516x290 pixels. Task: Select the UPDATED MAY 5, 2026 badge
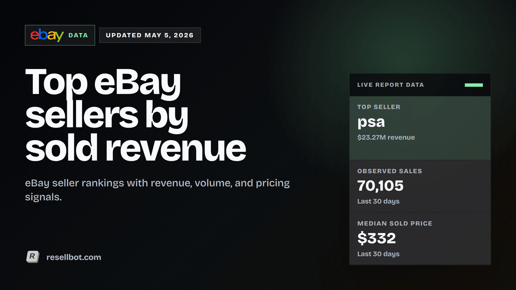[150, 35]
